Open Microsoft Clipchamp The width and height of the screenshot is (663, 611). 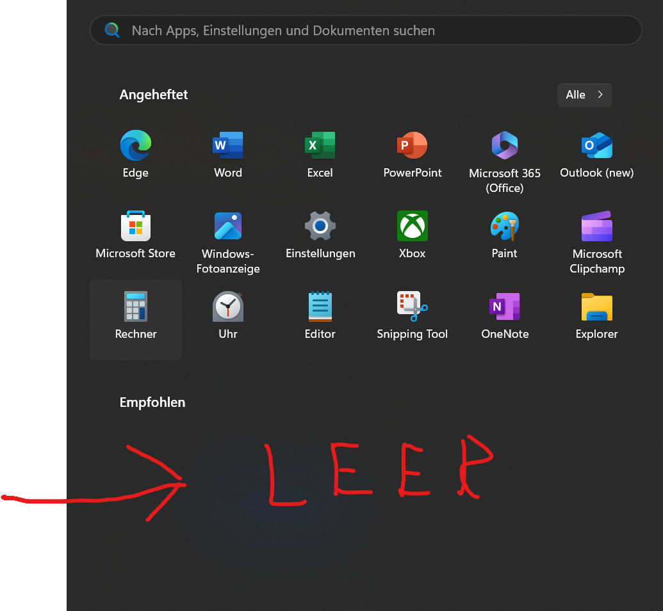tap(596, 242)
